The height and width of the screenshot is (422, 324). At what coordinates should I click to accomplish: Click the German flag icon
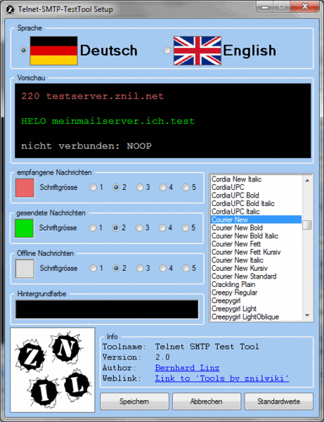coord(54,51)
